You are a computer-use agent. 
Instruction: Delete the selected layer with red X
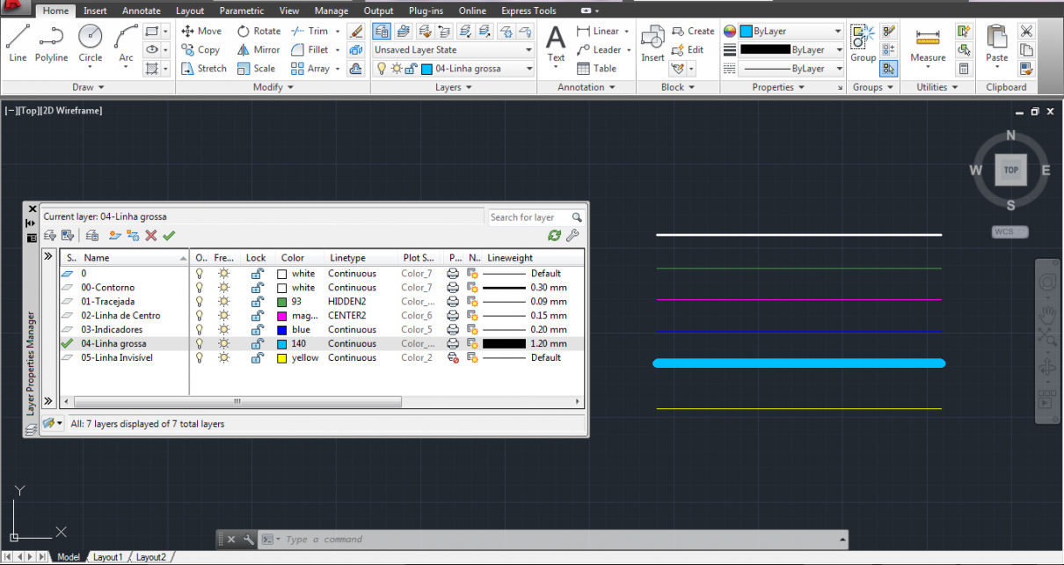149,235
